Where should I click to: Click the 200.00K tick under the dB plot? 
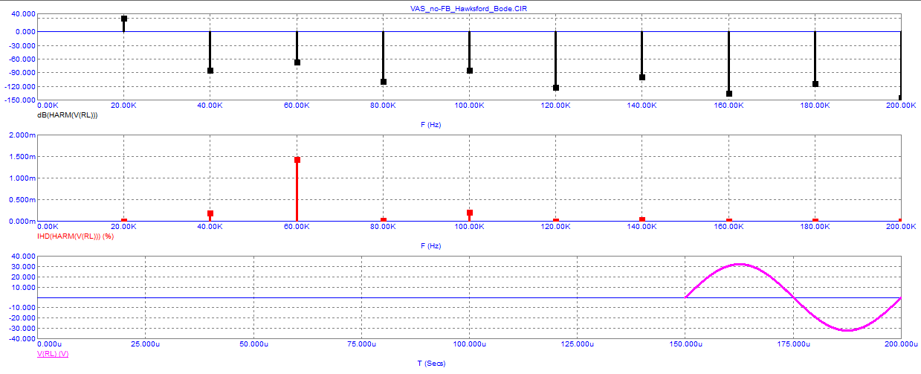pyautogui.click(x=901, y=106)
